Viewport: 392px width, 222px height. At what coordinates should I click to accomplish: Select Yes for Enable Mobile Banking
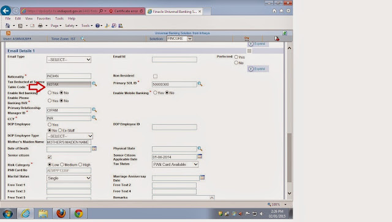click(155, 92)
